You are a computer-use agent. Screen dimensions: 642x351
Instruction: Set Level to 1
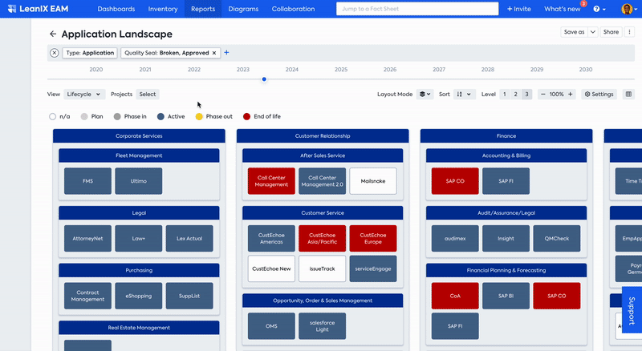click(x=505, y=94)
